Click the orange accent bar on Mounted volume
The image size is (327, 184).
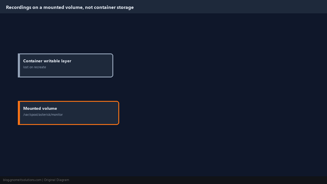[19, 113]
